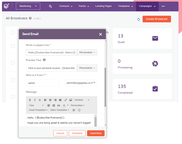The image size is (182, 144).
Task: Insert a blockquote in the message
Action: coord(59,106)
